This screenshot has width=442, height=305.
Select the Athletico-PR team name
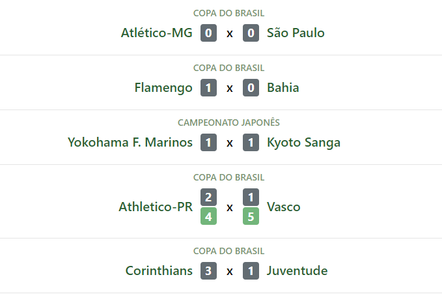point(156,207)
